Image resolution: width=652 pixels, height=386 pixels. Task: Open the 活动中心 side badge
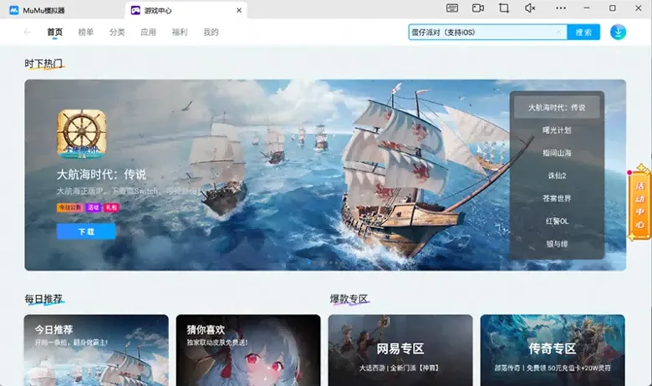point(639,201)
